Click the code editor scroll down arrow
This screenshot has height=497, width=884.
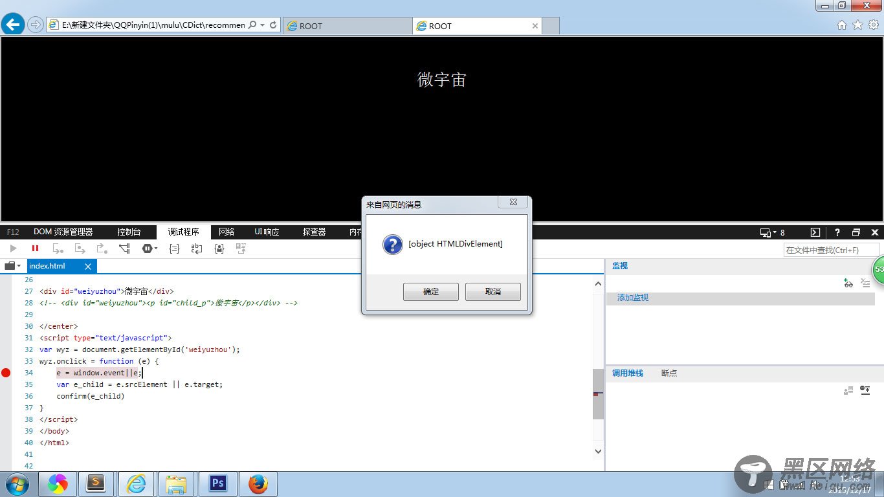[x=598, y=451]
